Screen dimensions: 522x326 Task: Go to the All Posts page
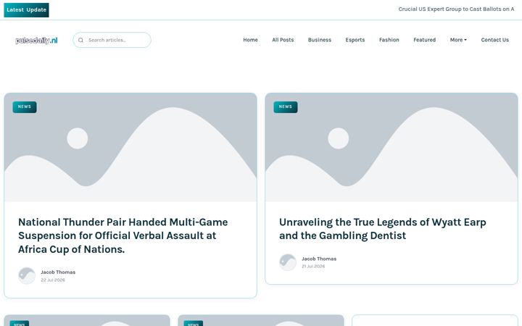tap(283, 40)
